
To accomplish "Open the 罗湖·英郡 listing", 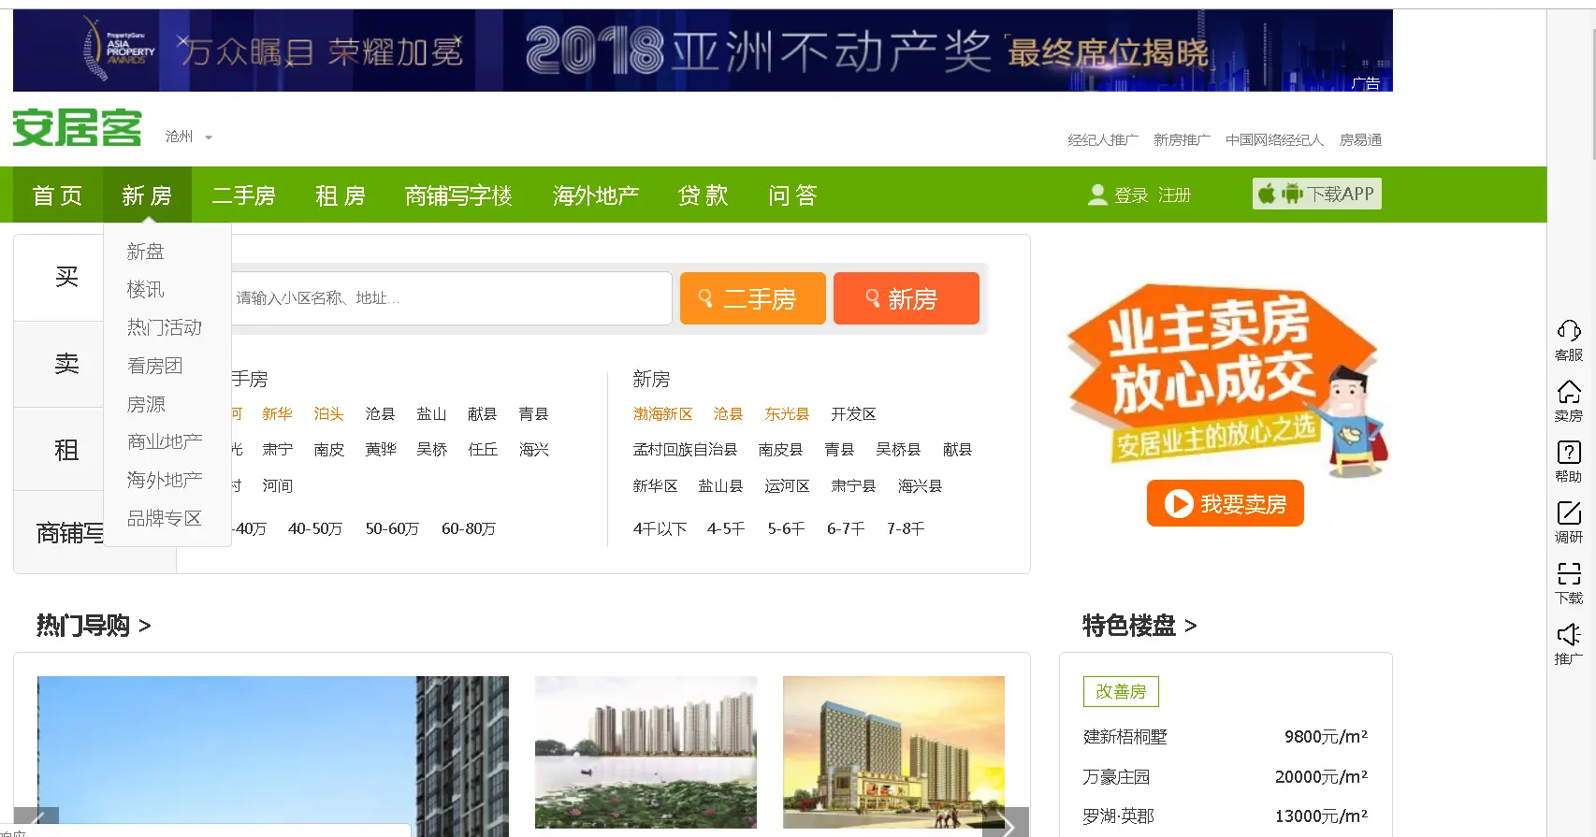I will pos(1118,816).
